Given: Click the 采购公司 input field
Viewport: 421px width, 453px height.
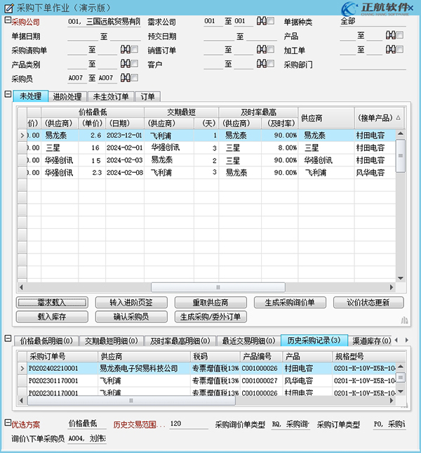Looking at the screenshot, I should [104, 22].
